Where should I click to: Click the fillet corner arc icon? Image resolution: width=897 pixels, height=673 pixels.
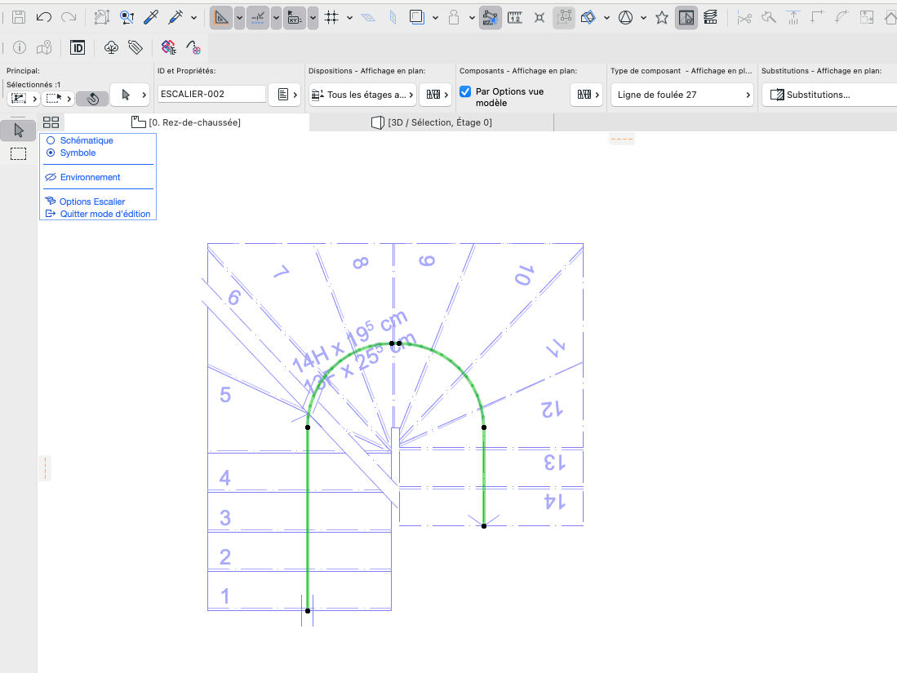tap(841, 18)
